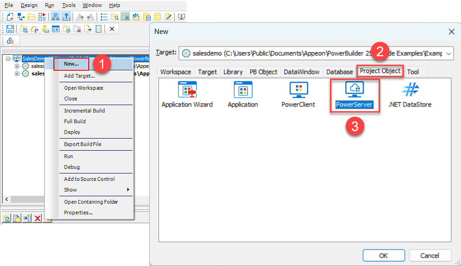The width and height of the screenshot is (461, 266).
Task: Click the Save floppy disk toolbar icon
Action: 10,29
